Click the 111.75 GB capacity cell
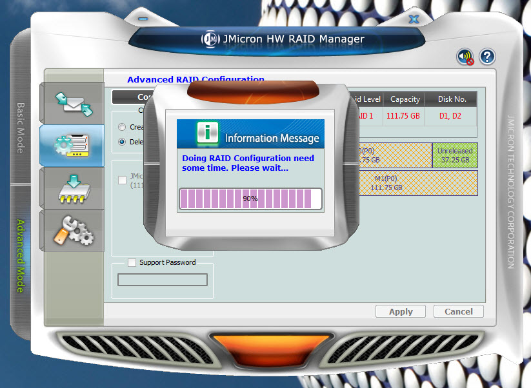This screenshot has height=388, width=531. [403, 116]
